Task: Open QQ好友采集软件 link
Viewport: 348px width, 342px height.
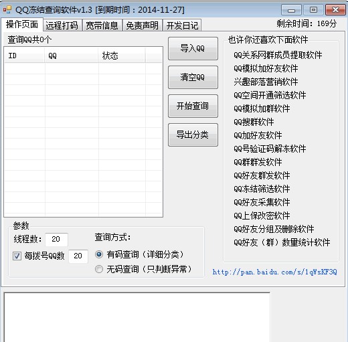Action: tap(262, 202)
